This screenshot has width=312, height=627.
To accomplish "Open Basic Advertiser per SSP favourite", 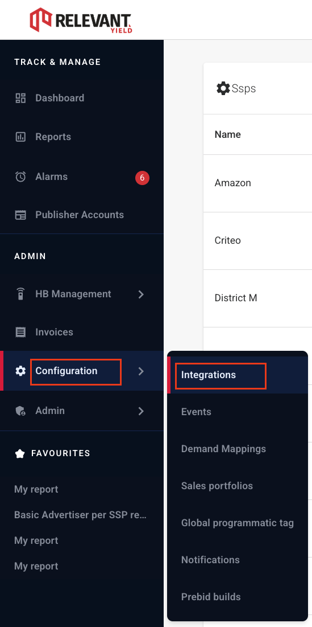I will click(81, 515).
